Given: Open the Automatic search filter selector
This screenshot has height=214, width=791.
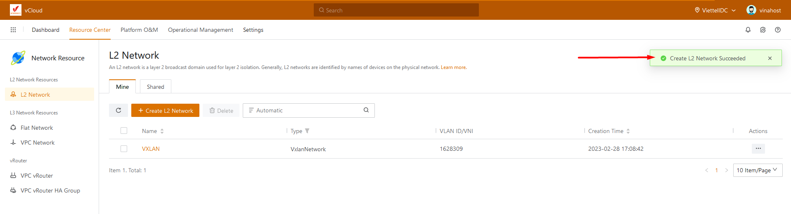Looking at the screenshot, I should (x=266, y=110).
